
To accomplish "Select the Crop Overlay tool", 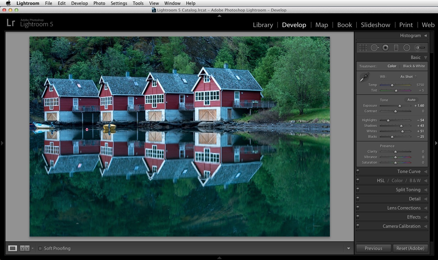I will pyautogui.click(x=363, y=48).
